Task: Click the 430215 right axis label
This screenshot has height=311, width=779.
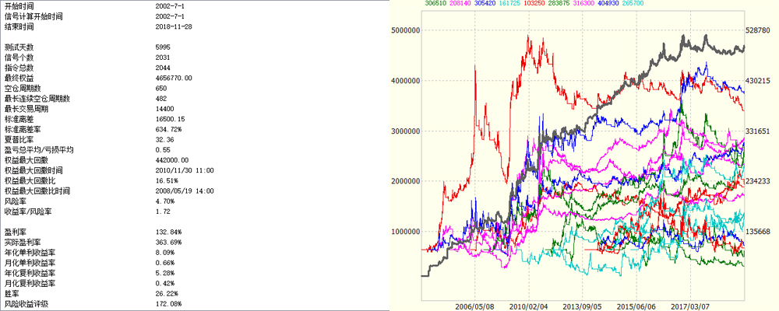Action: tap(763, 81)
